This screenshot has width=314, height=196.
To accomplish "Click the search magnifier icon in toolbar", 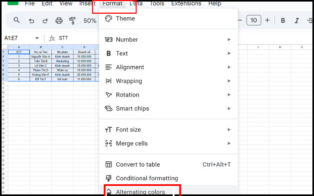I will (16, 20).
